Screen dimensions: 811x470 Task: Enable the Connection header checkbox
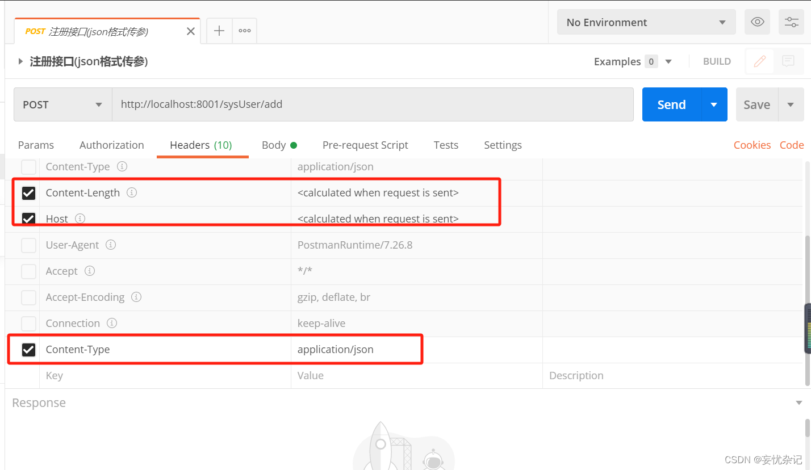(28, 324)
